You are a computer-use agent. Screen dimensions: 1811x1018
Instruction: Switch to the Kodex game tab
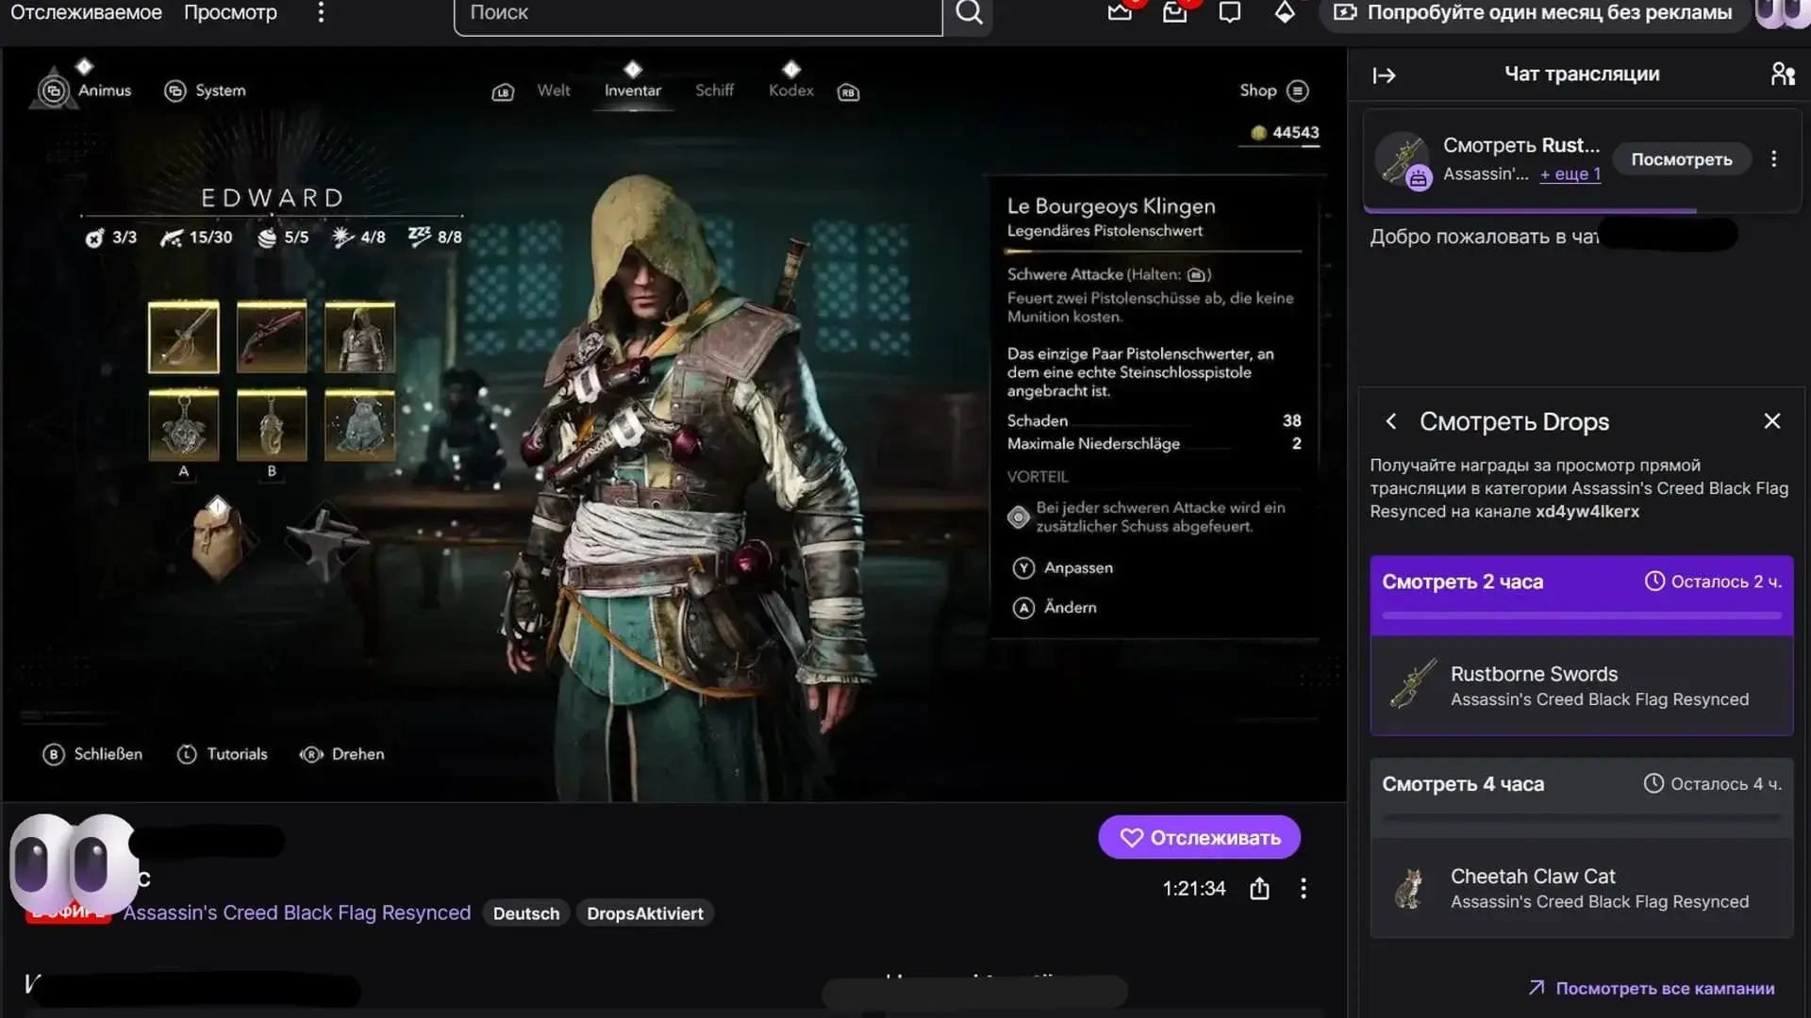coord(790,90)
